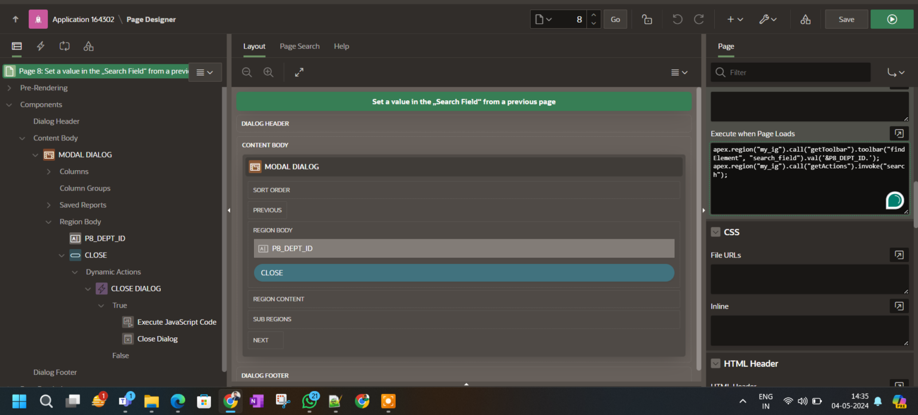Click Go next to the page number
This screenshot has width=918, height=415.
(x=615, y=19)
